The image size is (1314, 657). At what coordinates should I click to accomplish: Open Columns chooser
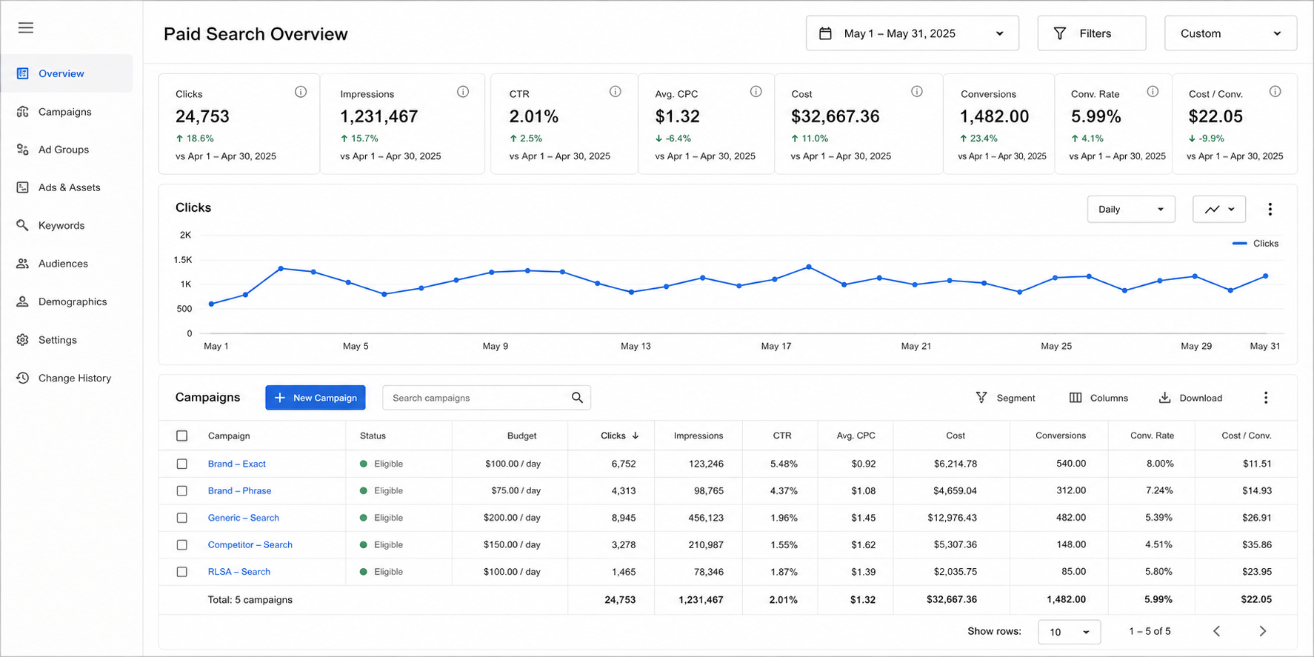1098,398
